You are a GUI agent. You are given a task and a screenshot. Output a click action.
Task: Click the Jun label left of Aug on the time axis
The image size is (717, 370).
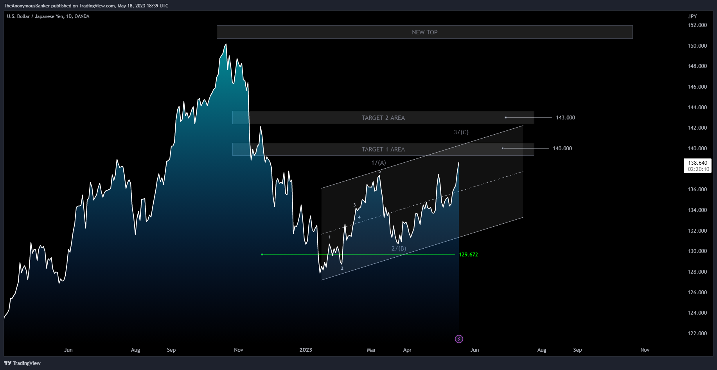(x=68, y=350)
